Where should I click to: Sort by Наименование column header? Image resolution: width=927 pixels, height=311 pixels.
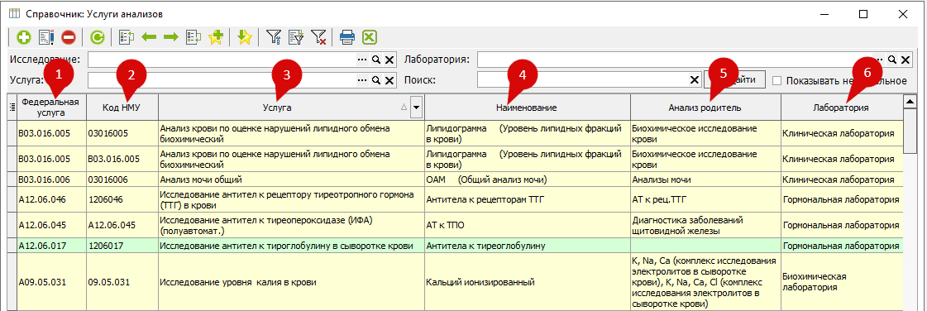[x=528, y=108]
